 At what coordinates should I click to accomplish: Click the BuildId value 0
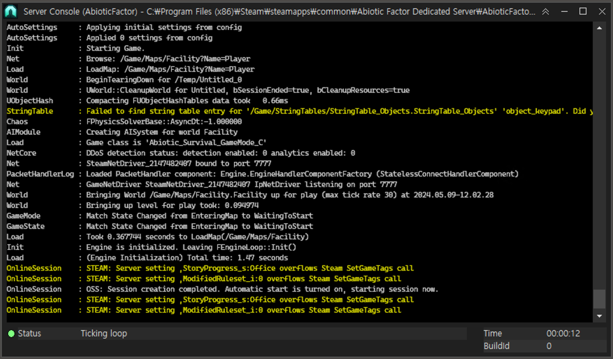coord(549,346)
